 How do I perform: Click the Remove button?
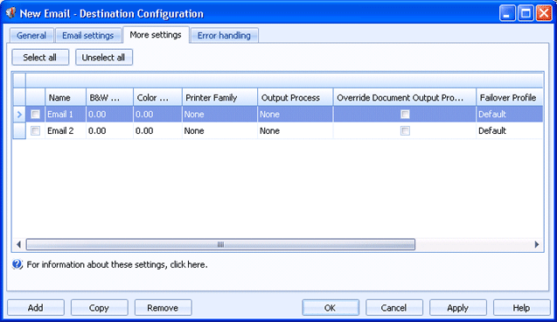click(163, 307)
